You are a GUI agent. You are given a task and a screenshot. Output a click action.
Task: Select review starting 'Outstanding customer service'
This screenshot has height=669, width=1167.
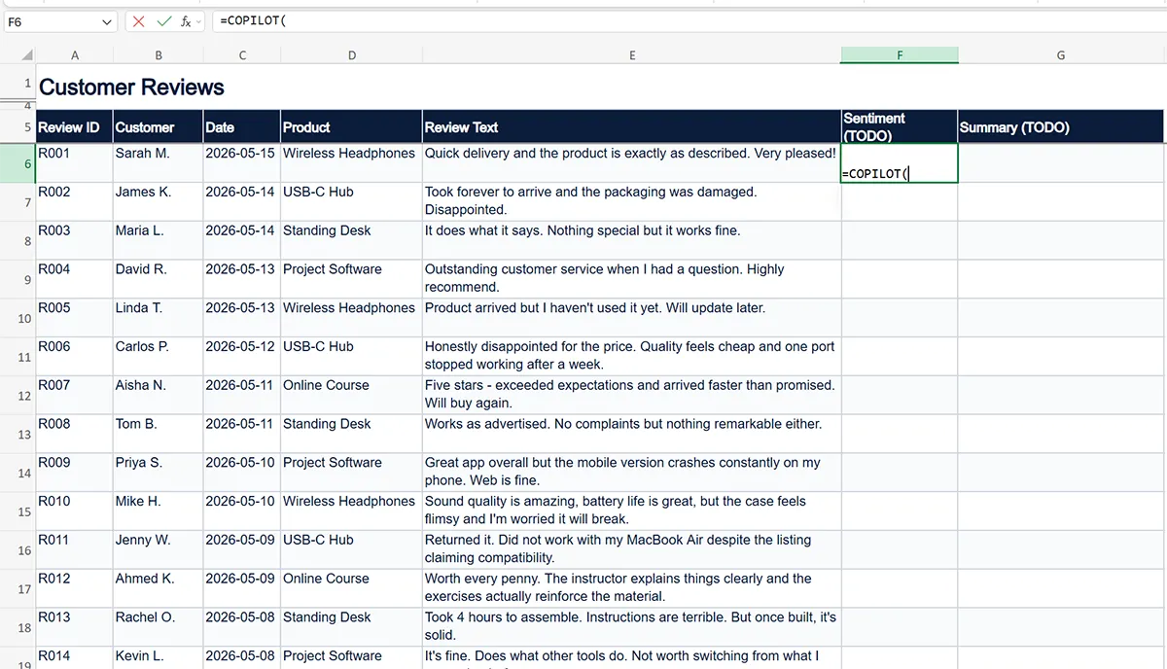coord(632,279)
